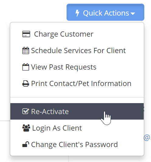Select Print Contact/Pet Information option
151x162 pixels.
coord(81,84)
